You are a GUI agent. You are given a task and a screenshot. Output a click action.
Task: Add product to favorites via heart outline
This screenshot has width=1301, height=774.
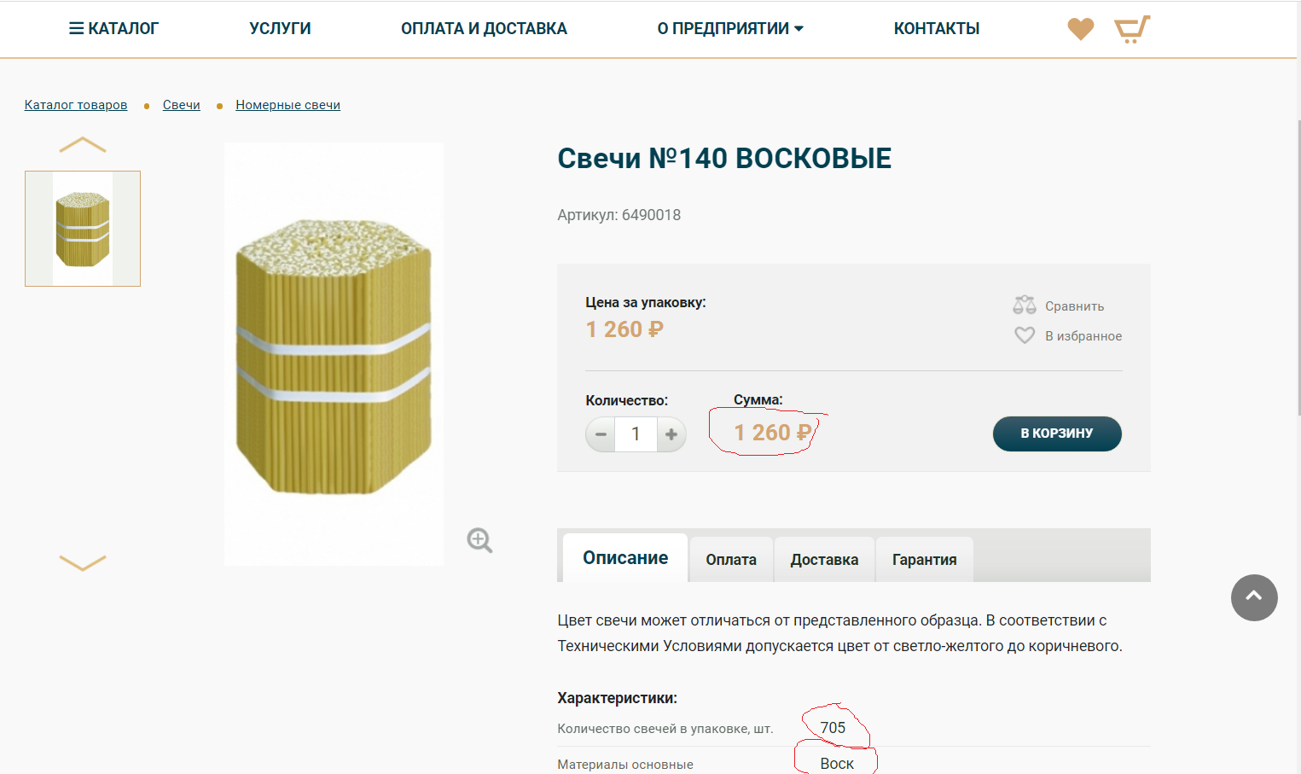1025,335
